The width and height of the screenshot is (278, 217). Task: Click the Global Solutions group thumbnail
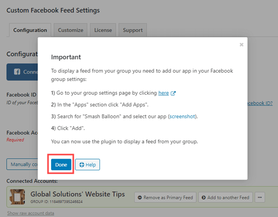[17, 197]
